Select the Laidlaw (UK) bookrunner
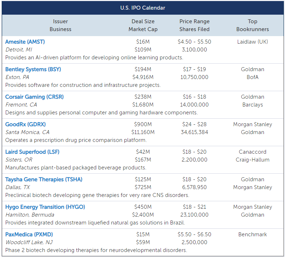The width and height of the screenshot is (286, 257). pyautogui.click(x=253, y=42)
